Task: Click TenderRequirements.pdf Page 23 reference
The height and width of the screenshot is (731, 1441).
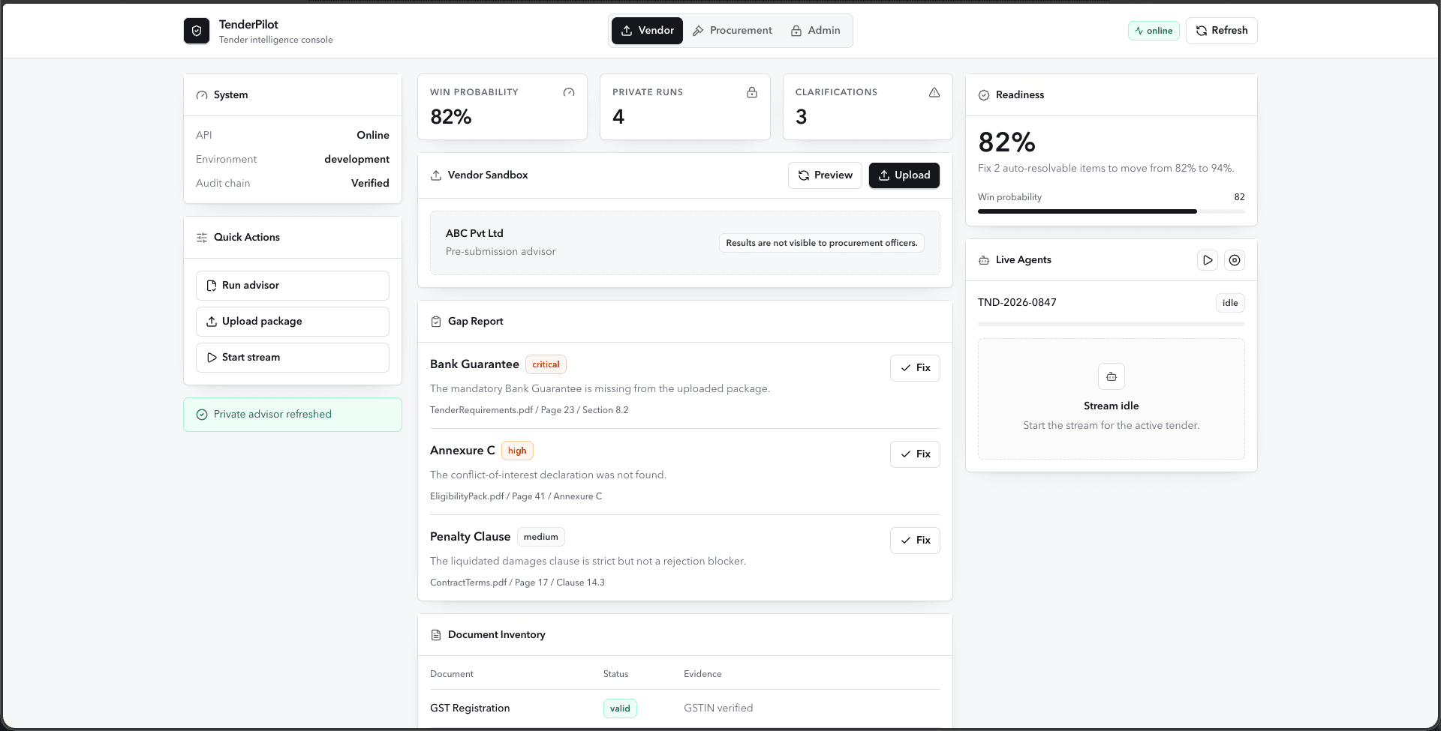Action: tap(529, 410)
